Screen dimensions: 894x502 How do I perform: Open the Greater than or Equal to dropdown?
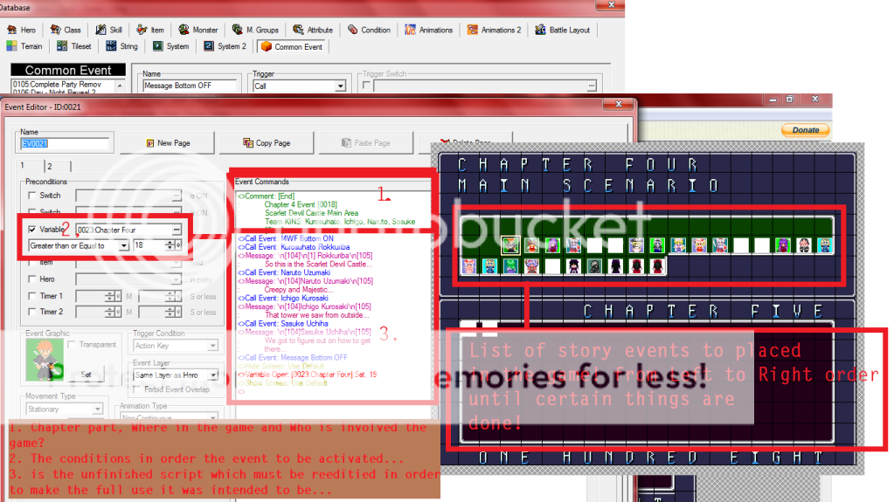pyautogui.click(x=124, y=246)
